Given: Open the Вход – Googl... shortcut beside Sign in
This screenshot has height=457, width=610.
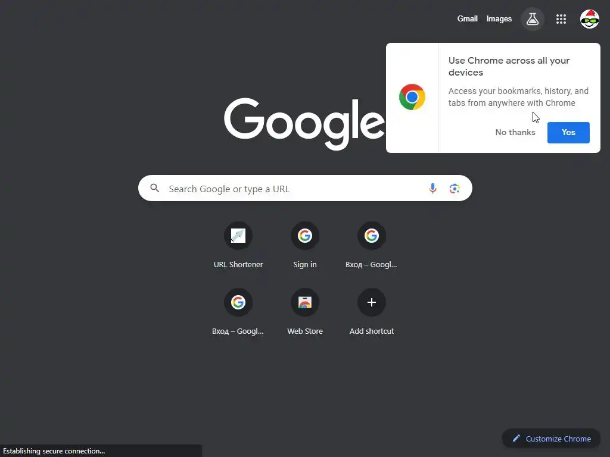Looking at the screenshot, I should click(x=372, y=245).
